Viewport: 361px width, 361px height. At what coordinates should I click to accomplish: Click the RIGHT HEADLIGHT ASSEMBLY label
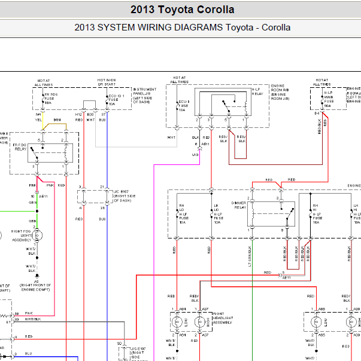[222, 318]
